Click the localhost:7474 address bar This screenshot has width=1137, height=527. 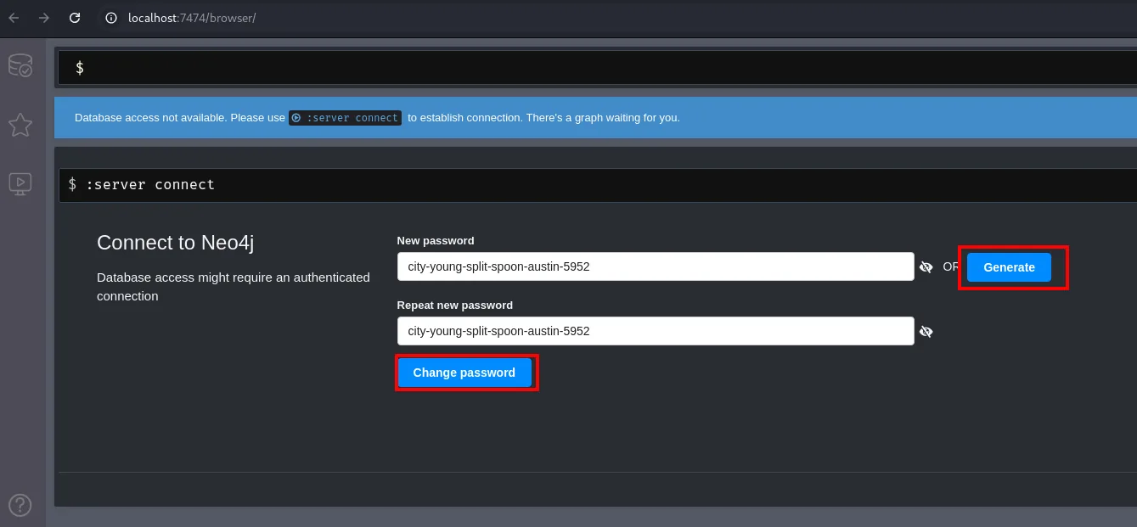(192, 18)
